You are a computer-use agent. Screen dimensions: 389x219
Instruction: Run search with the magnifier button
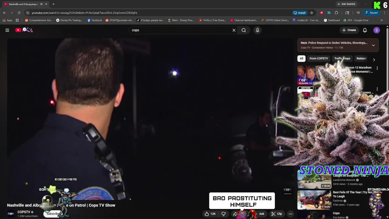click(244, 30)
